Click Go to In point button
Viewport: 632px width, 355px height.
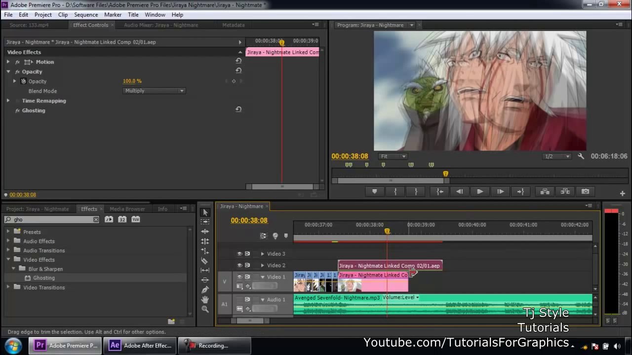[x=439, y=191]
